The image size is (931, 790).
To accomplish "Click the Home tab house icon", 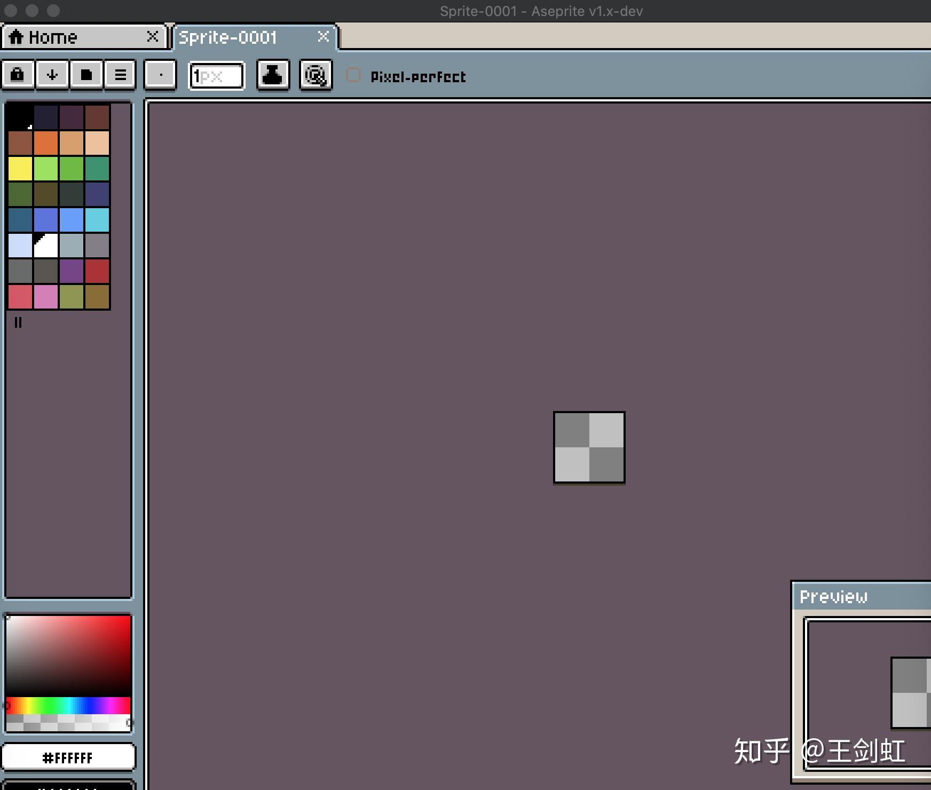I will pyautogui.click(x=18, y=36).
